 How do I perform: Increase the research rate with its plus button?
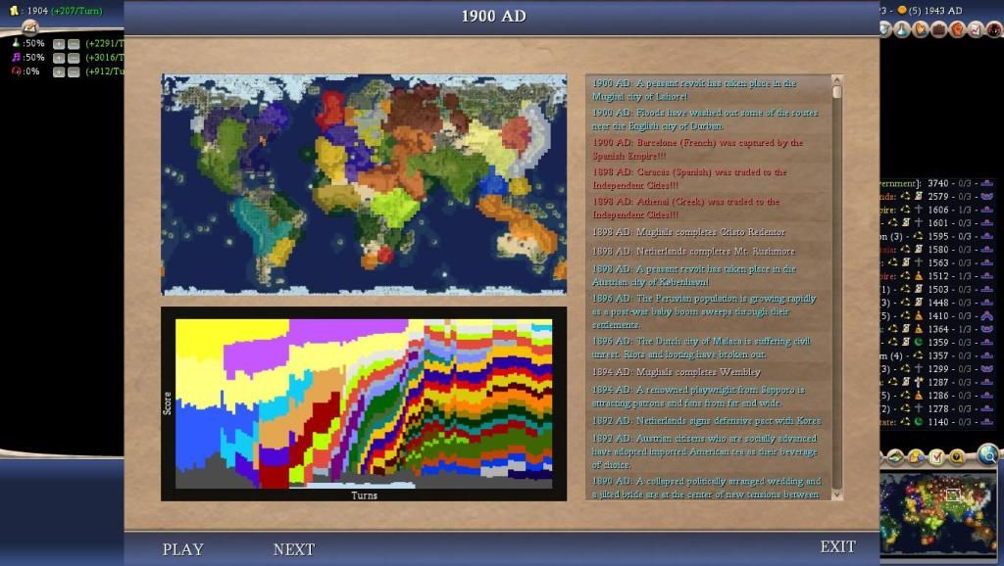tap(59, 44)
